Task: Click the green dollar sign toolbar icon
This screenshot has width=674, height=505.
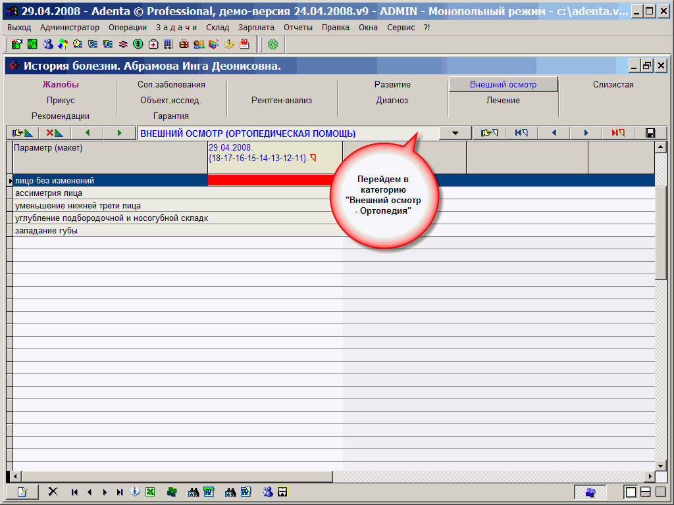Action: point(138,44)
